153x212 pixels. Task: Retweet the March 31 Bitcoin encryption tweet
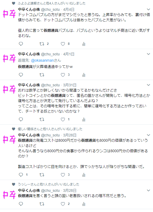tap(42, 119)
